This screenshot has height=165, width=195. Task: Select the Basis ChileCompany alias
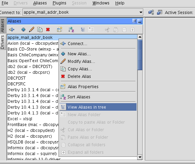coord(33,55)
